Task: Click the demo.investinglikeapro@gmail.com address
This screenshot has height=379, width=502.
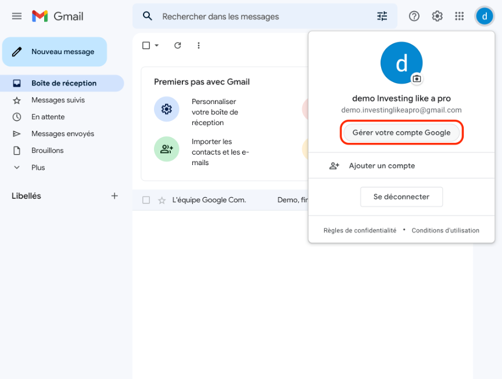Action: pos(401,110)
